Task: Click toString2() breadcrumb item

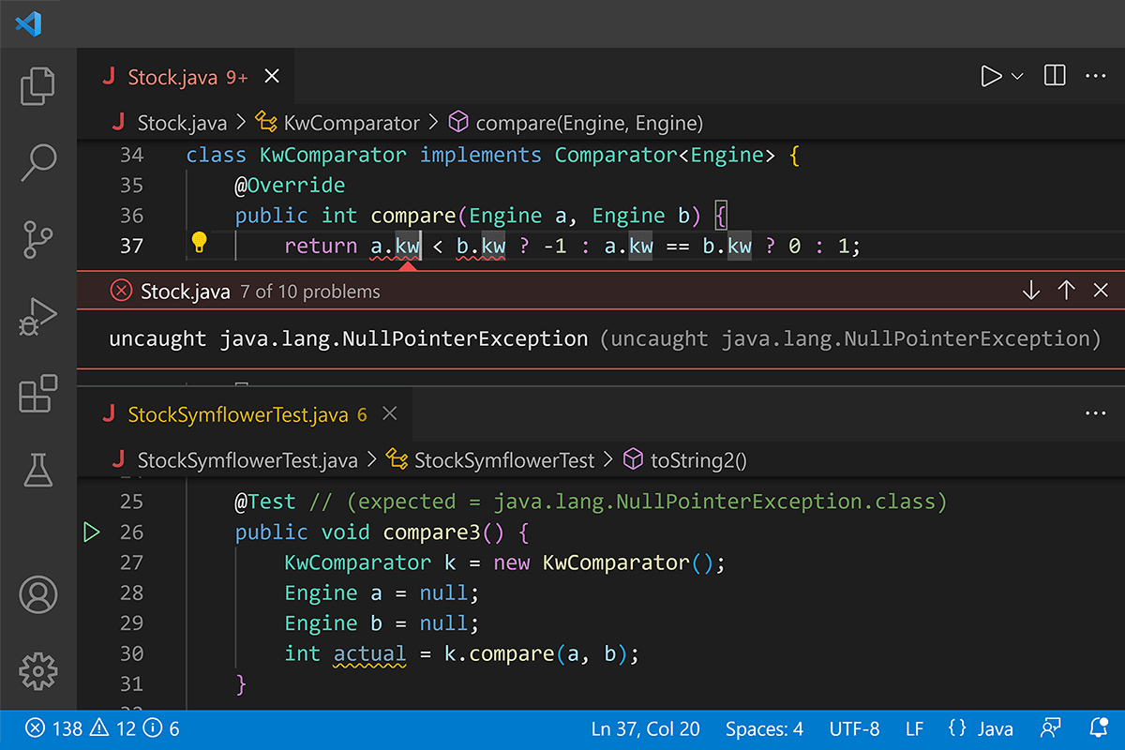Action: click(x=686, y=460)
